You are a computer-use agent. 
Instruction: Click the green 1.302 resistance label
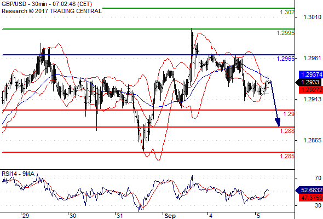click(287, 12)
